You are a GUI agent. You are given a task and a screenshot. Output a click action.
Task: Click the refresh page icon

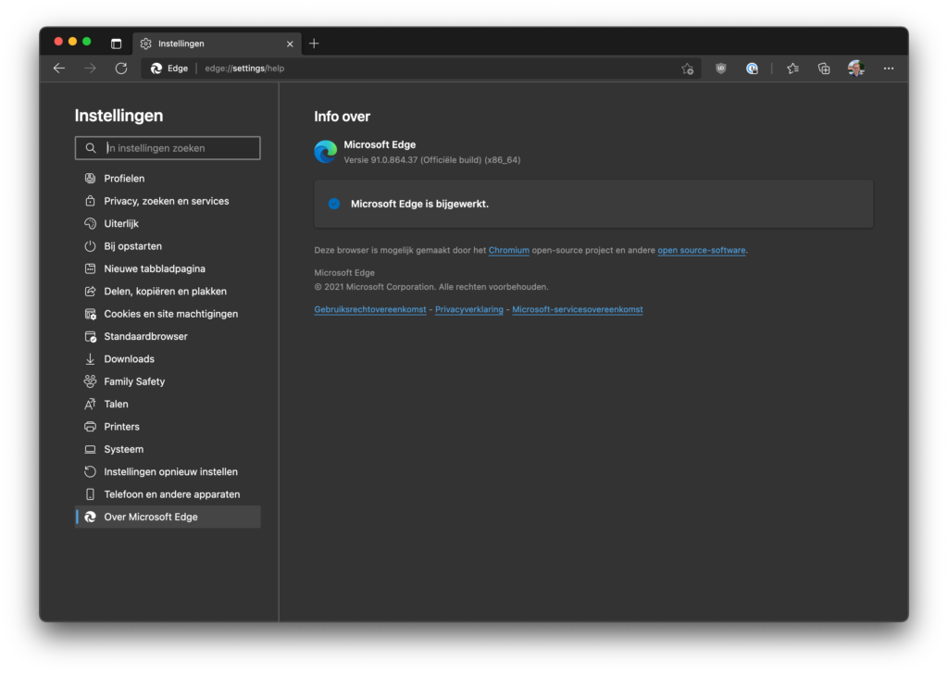click(120, 69)
